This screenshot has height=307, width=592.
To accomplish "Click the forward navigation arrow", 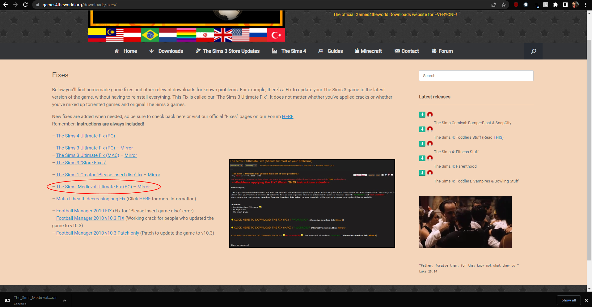I will 15,5.
